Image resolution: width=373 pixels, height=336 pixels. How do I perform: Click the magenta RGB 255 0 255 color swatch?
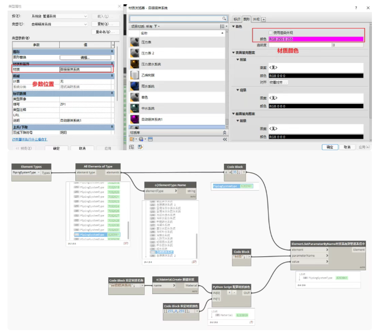tap(316, 39)
